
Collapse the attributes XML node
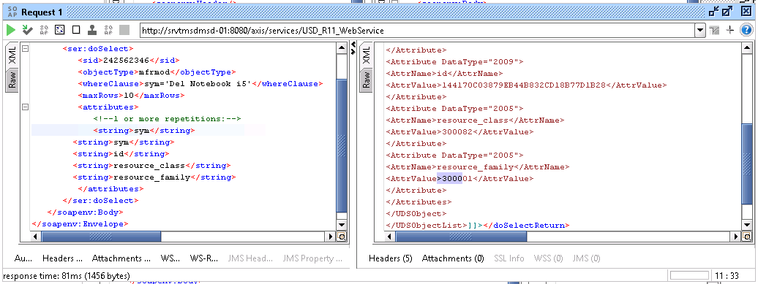pyautogui.click(x=25, y=107)
